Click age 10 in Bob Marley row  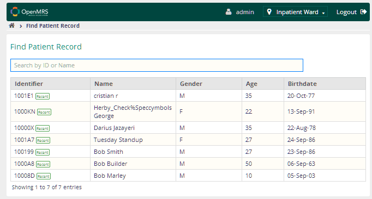tap(249, 176)
